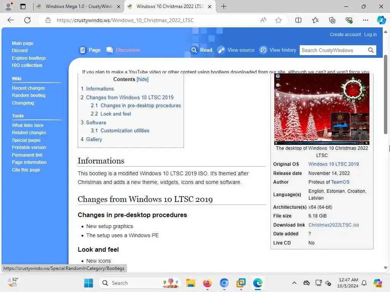
Task: Open the Windows Start menu
Action: [88, 283]
